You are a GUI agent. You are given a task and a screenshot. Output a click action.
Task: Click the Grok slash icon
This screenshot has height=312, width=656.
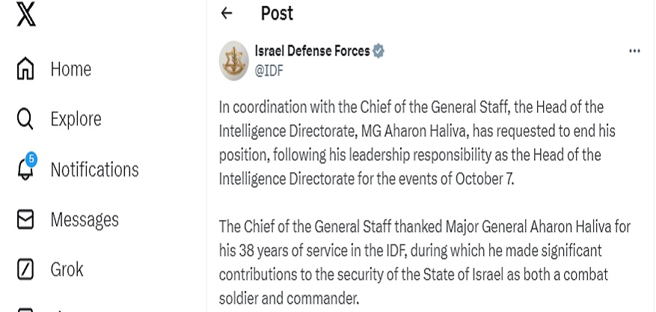(25, 269)
